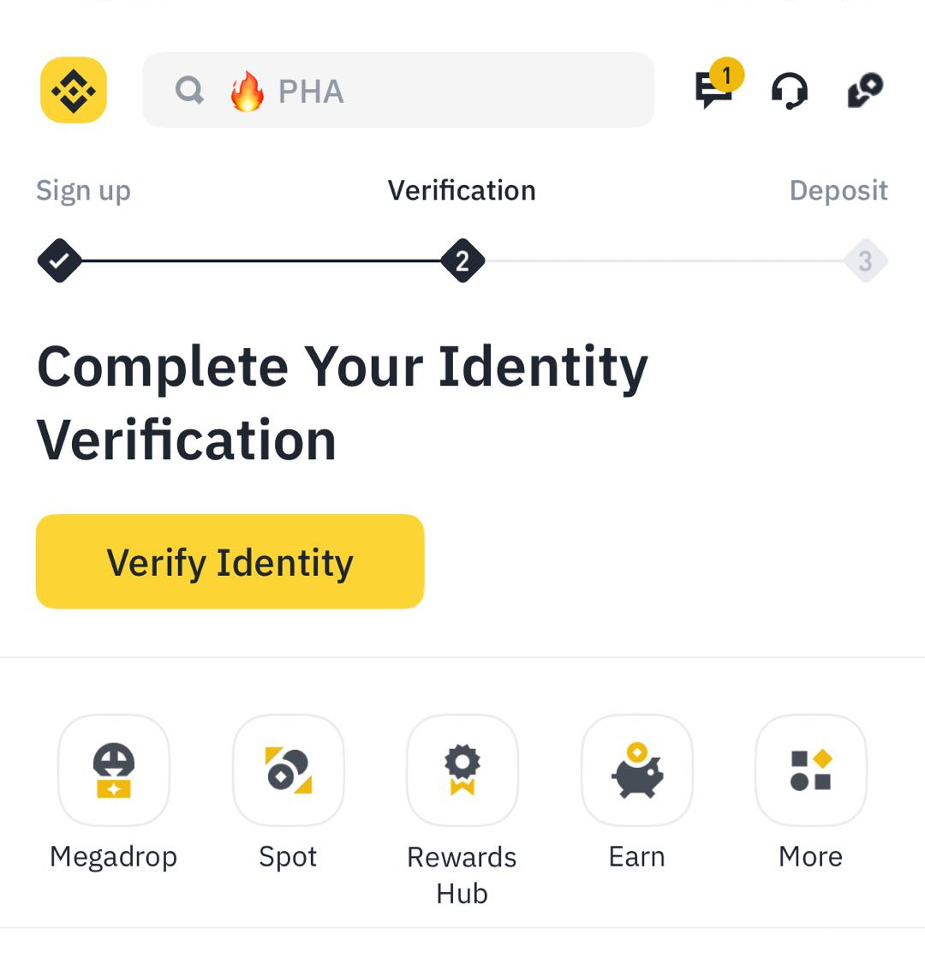
Task: Tap the completed checkmark step marker
Action: pyautogui.click(x=59, y=261)
